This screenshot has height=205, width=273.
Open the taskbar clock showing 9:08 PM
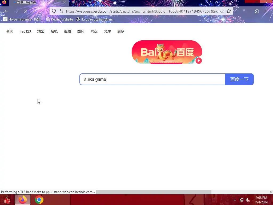pyautogui.click(x=261, y=200)
